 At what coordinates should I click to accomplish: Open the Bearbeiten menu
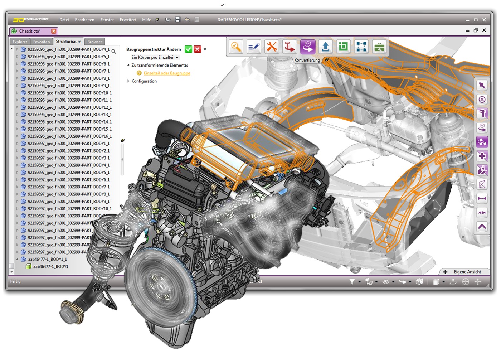click(84, 20)
